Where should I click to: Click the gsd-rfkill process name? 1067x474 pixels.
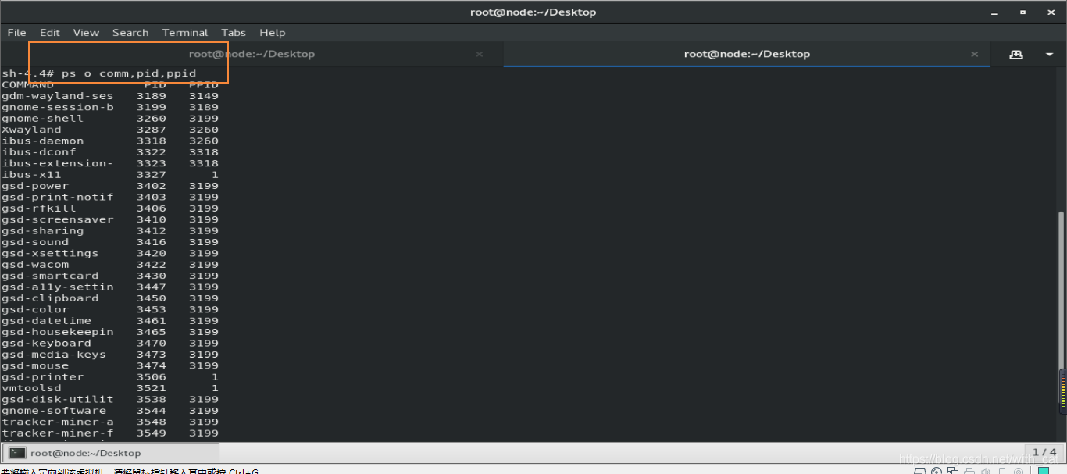[39, 208]
